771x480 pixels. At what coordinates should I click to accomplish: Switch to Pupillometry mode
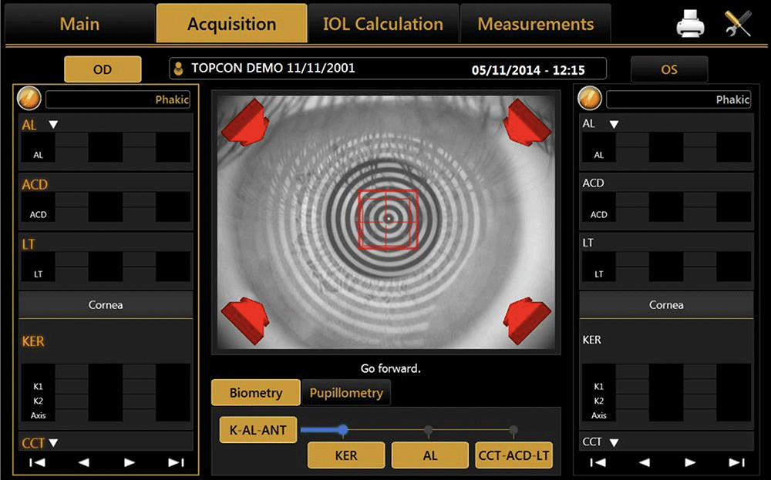pos(346,393)
